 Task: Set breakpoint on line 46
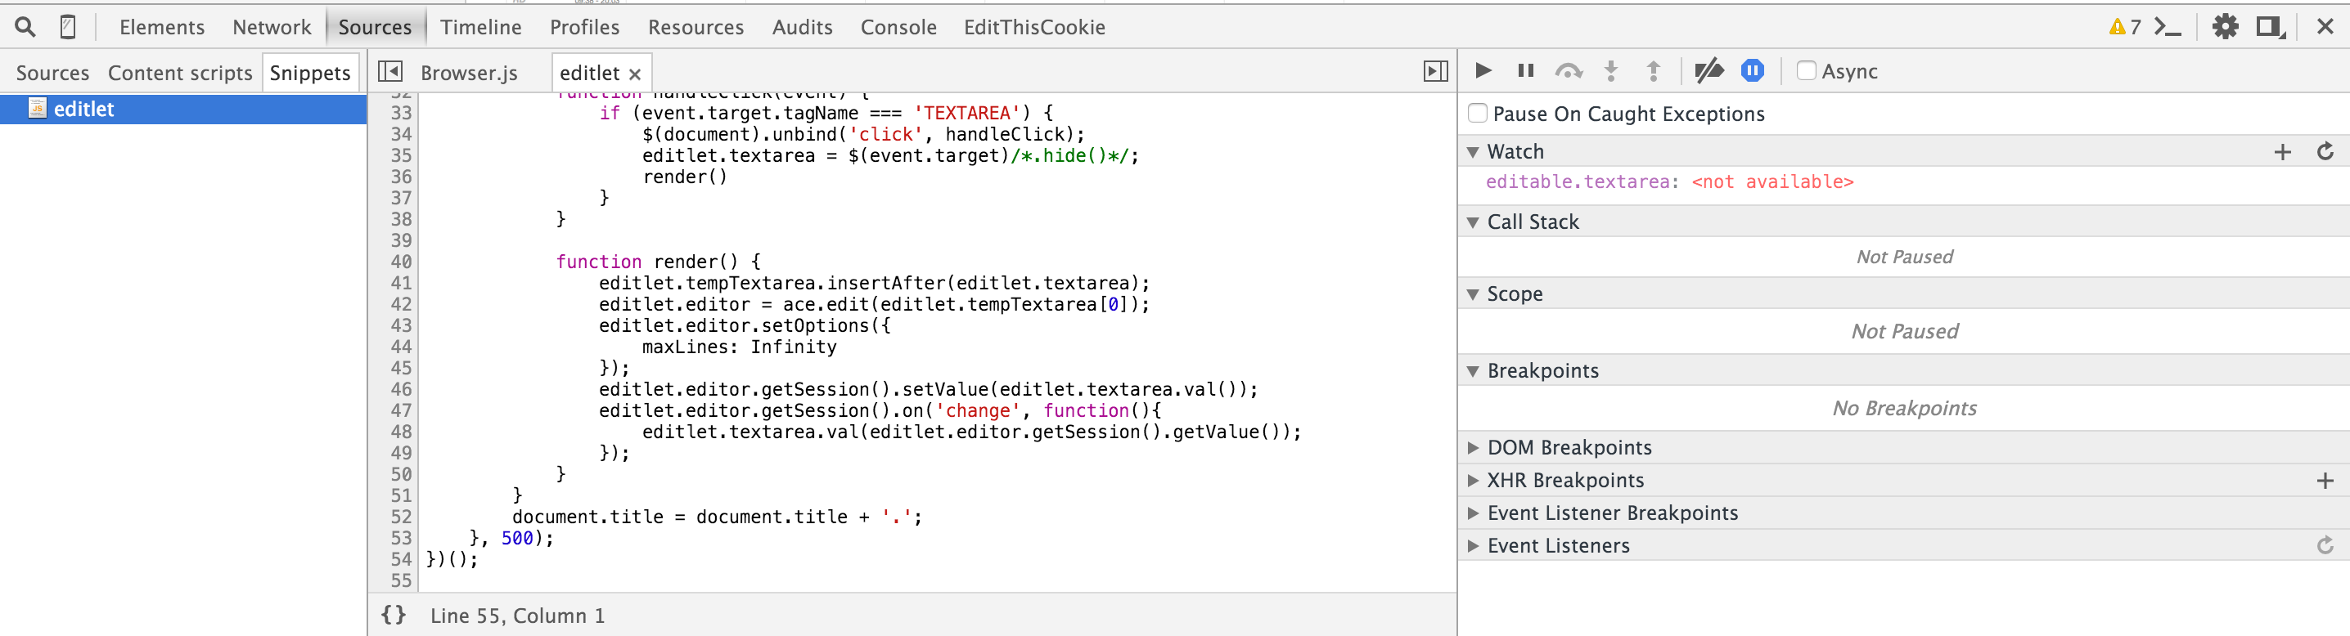point(402,389)
